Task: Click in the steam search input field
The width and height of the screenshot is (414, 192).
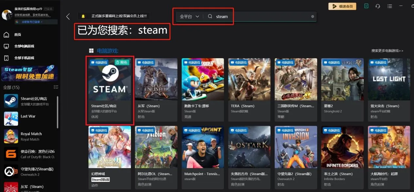Action: [x=262, y=16]
